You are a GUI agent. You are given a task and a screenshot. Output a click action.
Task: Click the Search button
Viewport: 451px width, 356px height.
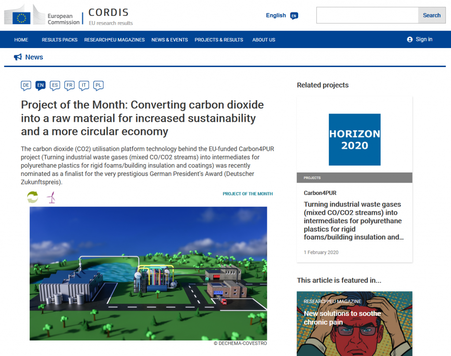432,15
